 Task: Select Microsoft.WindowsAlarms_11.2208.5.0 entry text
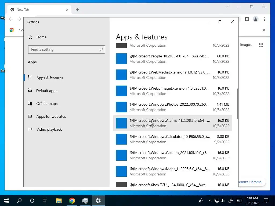point(169,120)
